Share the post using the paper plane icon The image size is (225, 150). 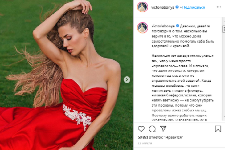click(x=163, y=129)
